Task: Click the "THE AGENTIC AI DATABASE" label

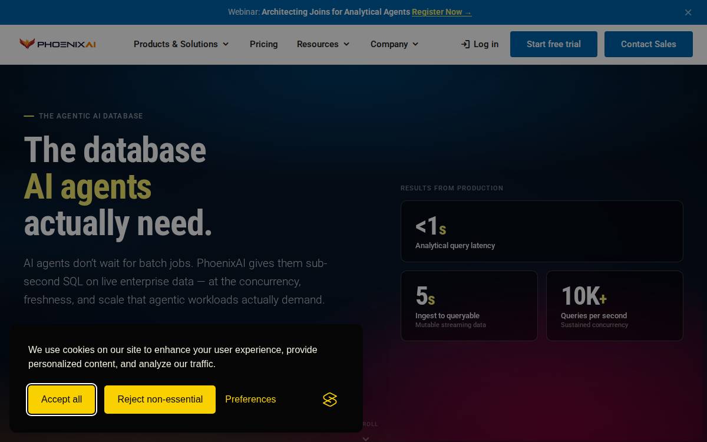Action: tap(91, 116)
